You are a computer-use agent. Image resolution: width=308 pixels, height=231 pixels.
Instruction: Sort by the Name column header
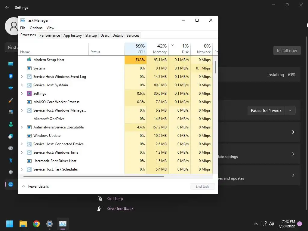(x=54, y=49)
